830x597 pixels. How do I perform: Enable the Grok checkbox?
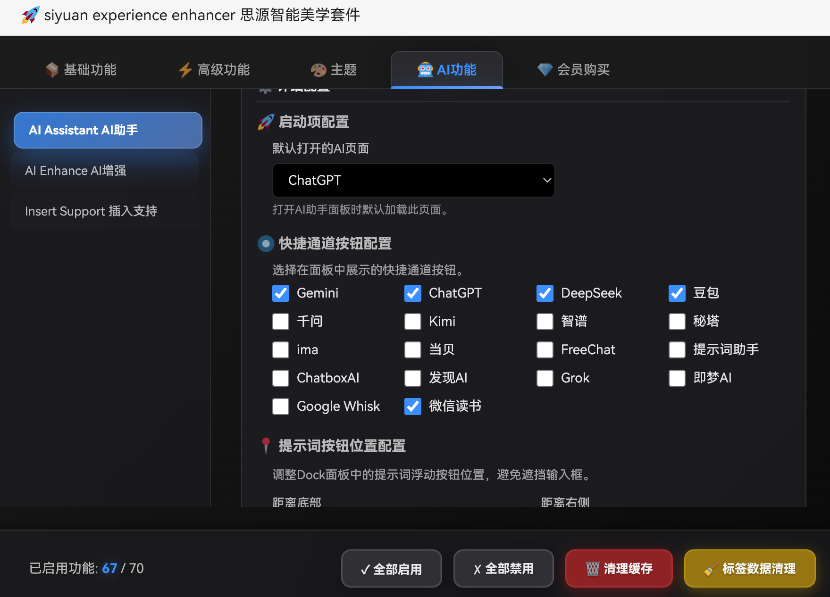(x=545, y=378)
